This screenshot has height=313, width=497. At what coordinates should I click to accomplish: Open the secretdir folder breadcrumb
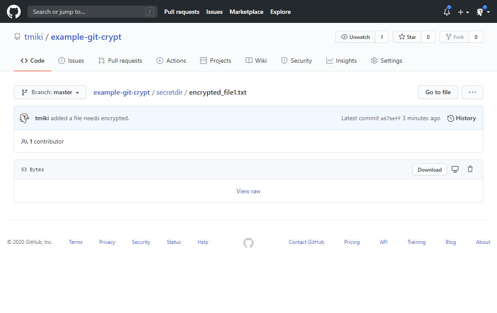pyautogui.click(x=169, y=92)
